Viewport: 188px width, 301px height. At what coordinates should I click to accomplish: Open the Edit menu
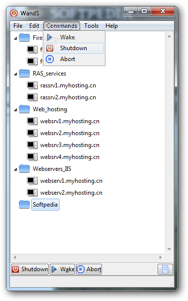click(34, 26)
